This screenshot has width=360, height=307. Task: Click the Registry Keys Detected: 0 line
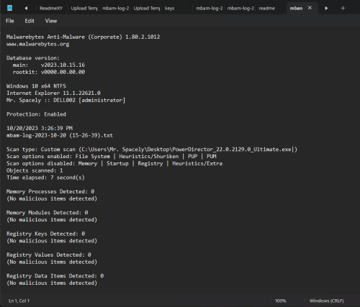tap(45, 234)
